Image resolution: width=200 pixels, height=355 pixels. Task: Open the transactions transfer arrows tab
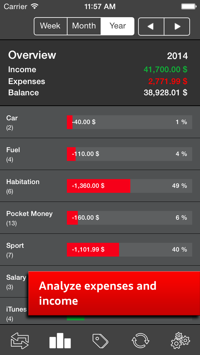click(20, 340)
